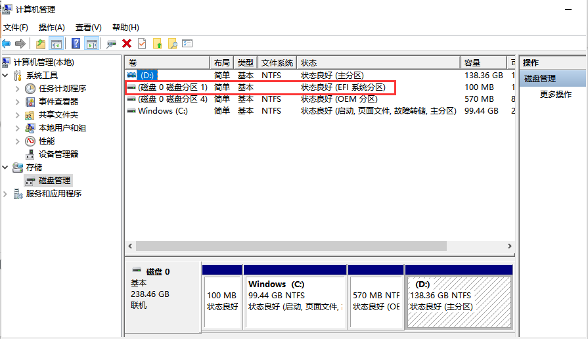The height and width of the screenshot is (339, 588).
Task: Click the red X delete icon
Action: [x=127, y=43]
